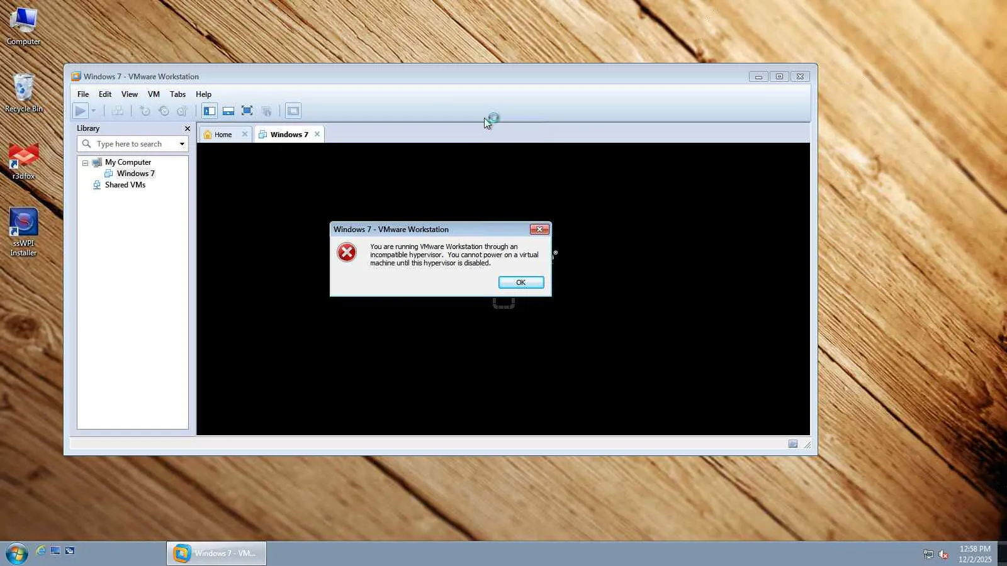Close the Home tab
This screenshot has width=1007, height=566.
pyautogui.click(x=245, y=134)
